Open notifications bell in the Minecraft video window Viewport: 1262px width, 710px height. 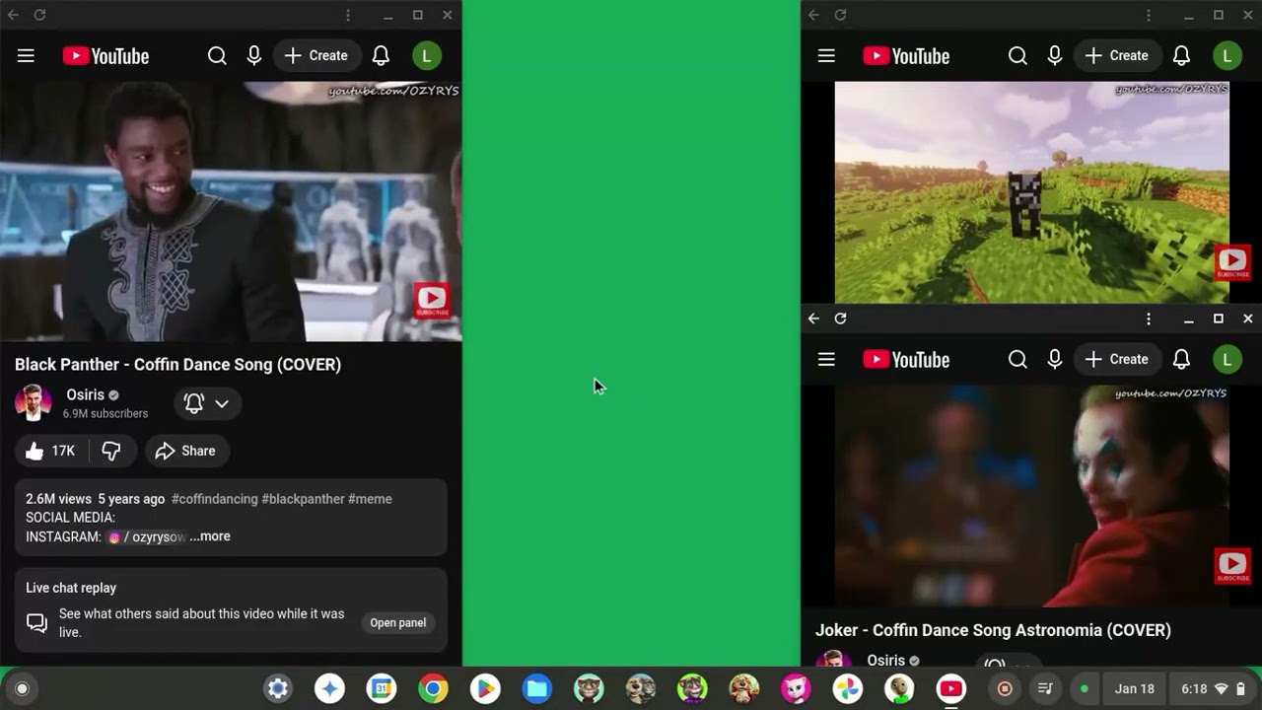1181,56
